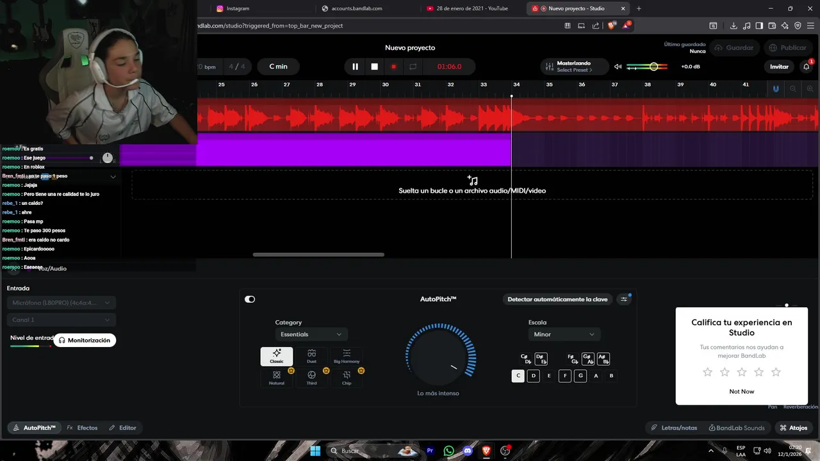The image size is (820, 461).
Task: Open the Micrófono input device dropdown
Action: tap(61, 302)
